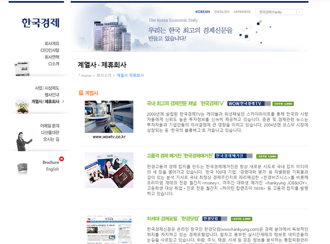This screenshot has height=244, width=330.
Task: Open 회사연혁 in the sidebar
Action: tap(52, 57)
